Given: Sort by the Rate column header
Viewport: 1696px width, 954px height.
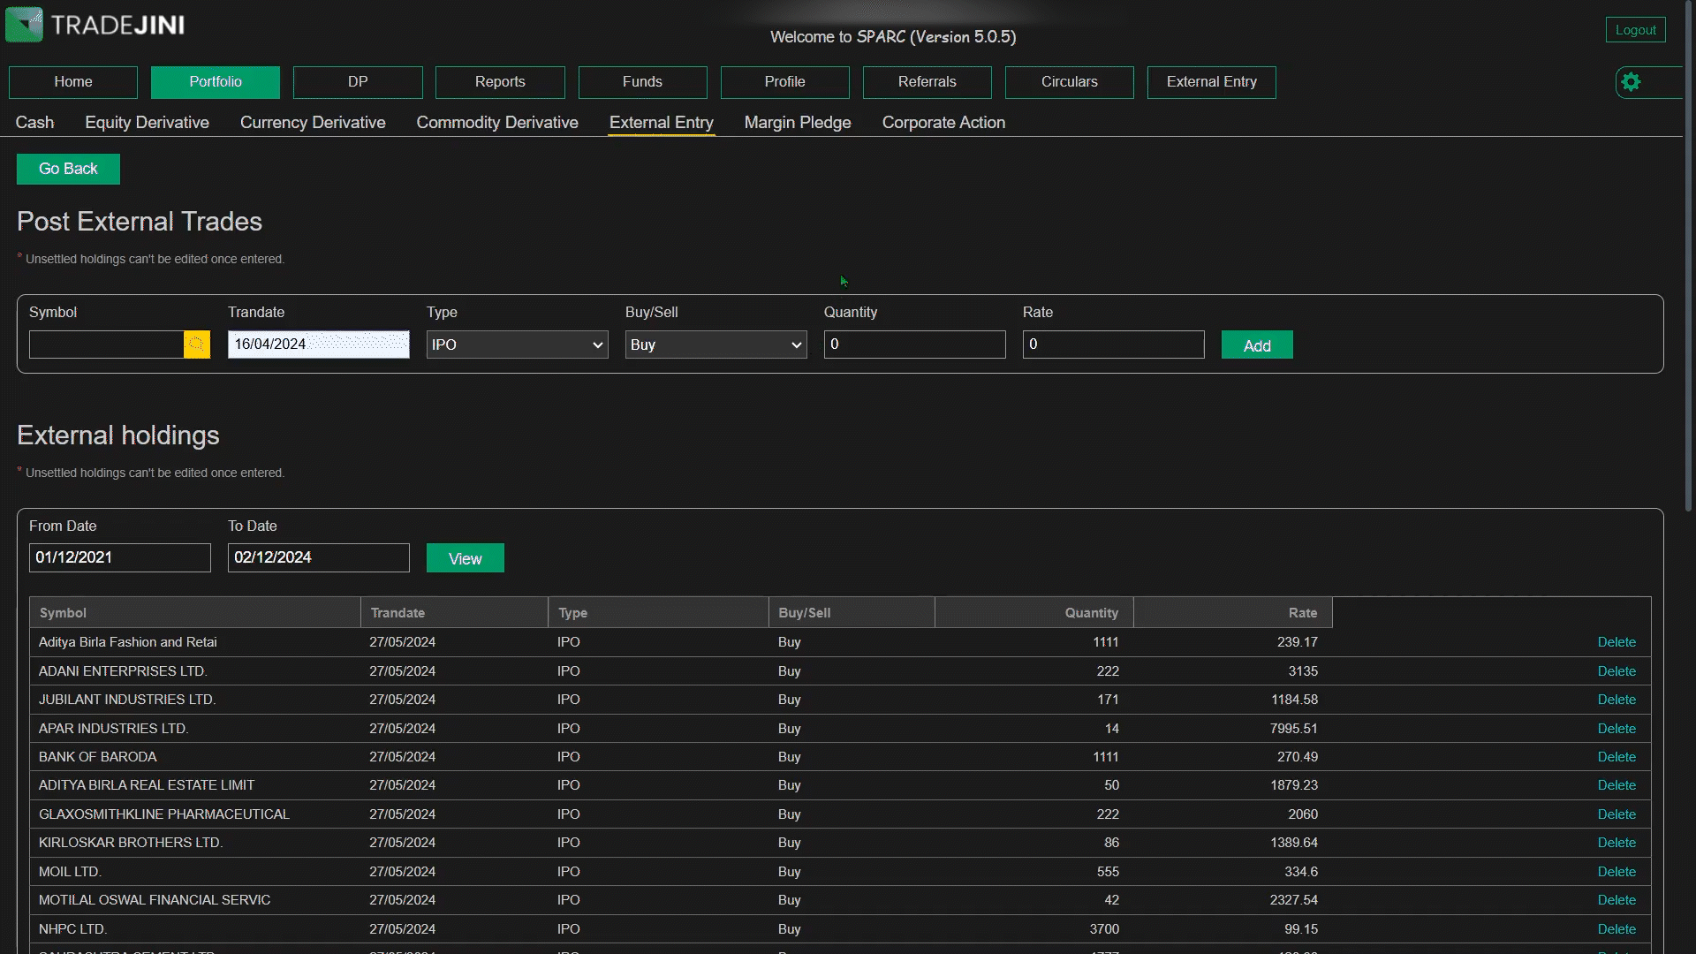Looking at the screenshot, I should coord(1302,613).
